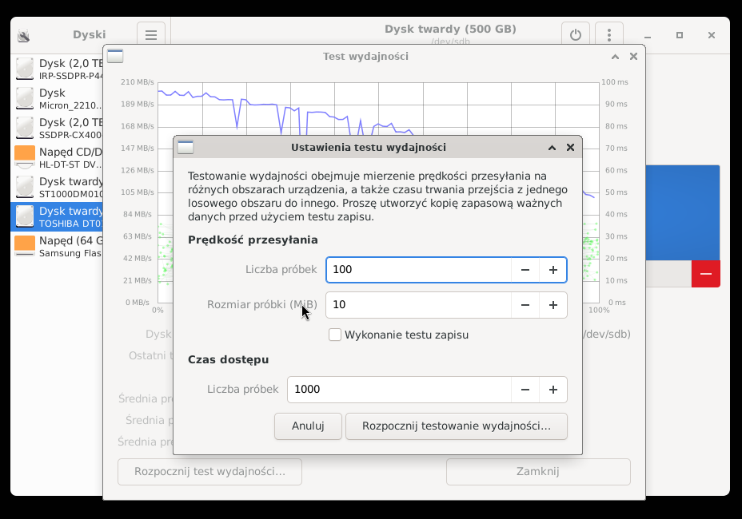Close the Test wydajności window
Screen dimensions: 742x519
633,57
